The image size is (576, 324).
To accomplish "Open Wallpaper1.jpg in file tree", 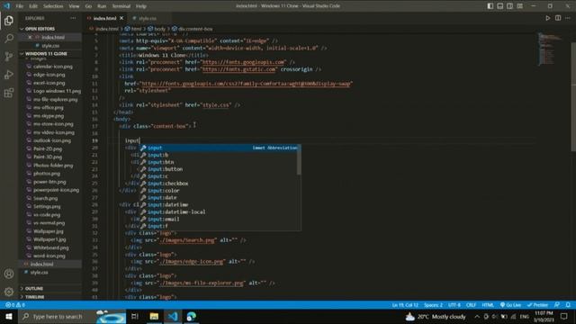I will 50,239.
